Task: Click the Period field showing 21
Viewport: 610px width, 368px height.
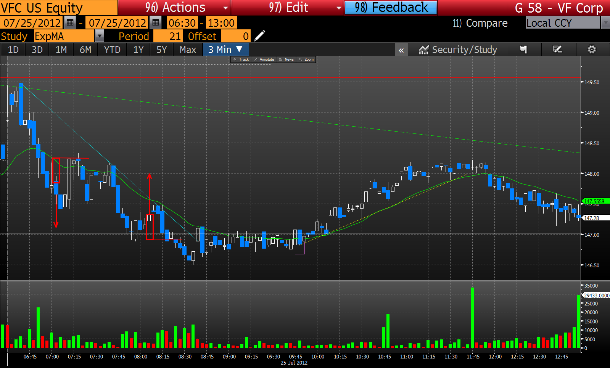Action: (x=168, y=36)
